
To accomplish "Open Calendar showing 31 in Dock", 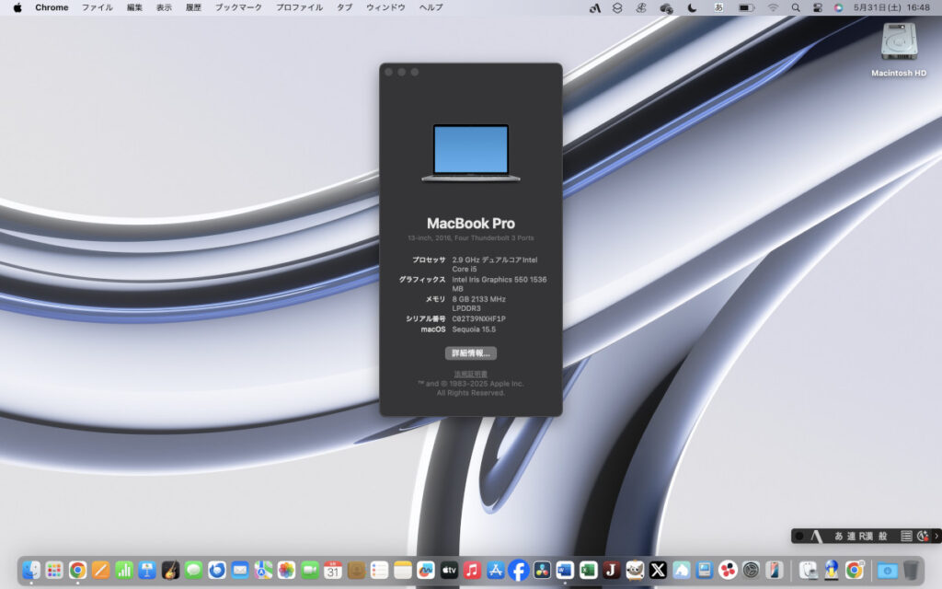I will tap(333, 570).
